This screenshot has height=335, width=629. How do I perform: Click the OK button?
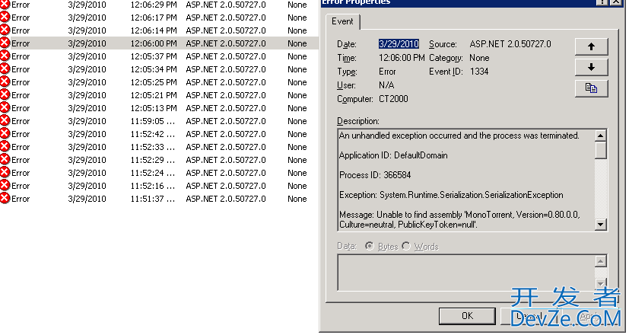pos(467,316)
